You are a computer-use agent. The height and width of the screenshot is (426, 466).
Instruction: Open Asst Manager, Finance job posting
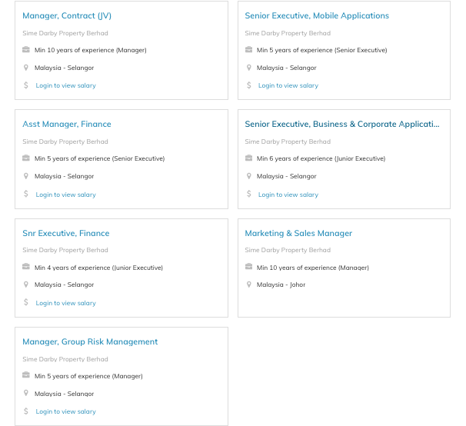(x=67, y=124)
